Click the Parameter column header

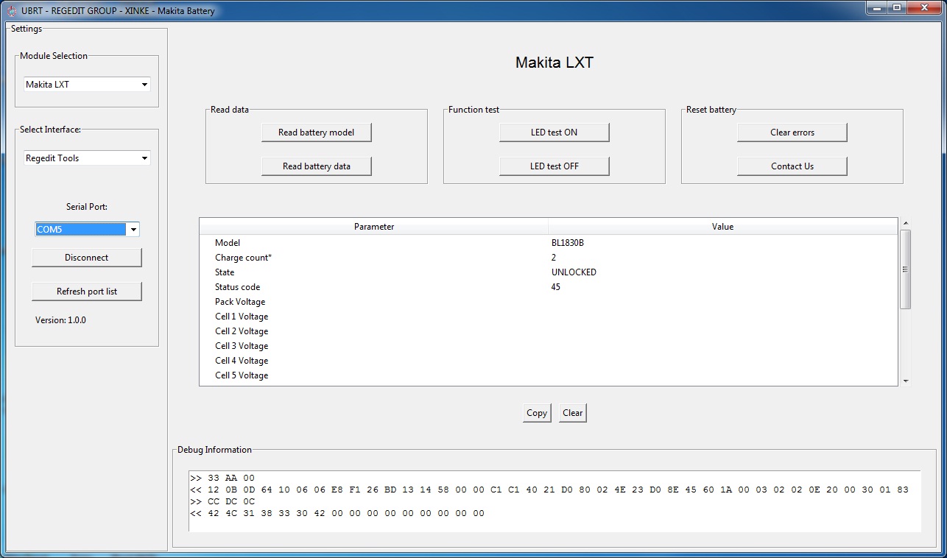(x=373, y=227)
